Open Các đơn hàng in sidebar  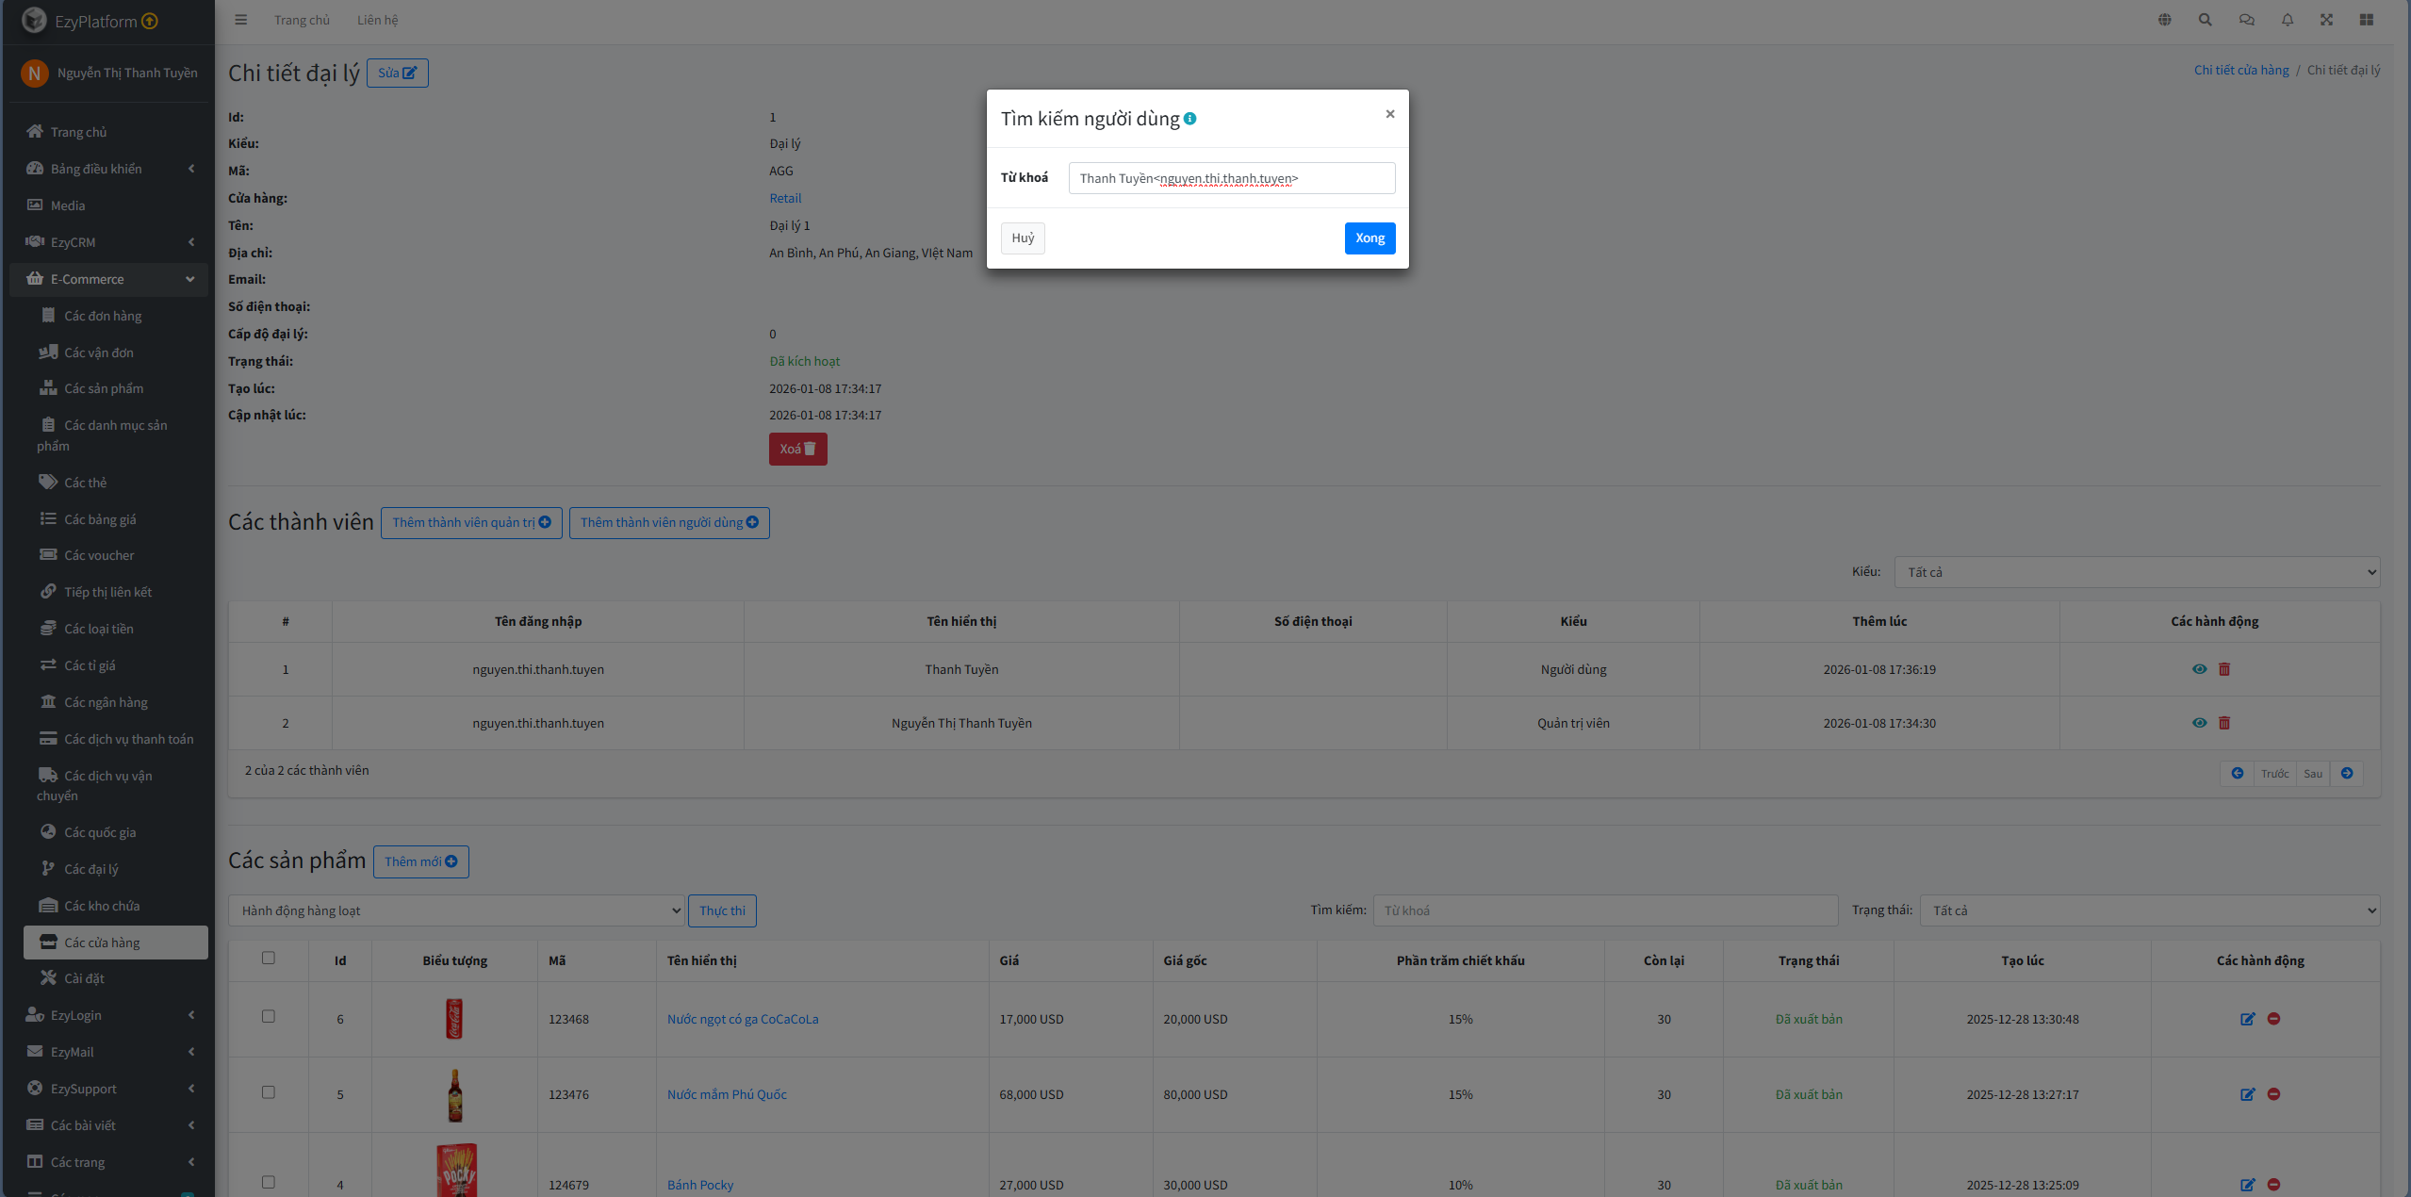(x=103, y=316)
